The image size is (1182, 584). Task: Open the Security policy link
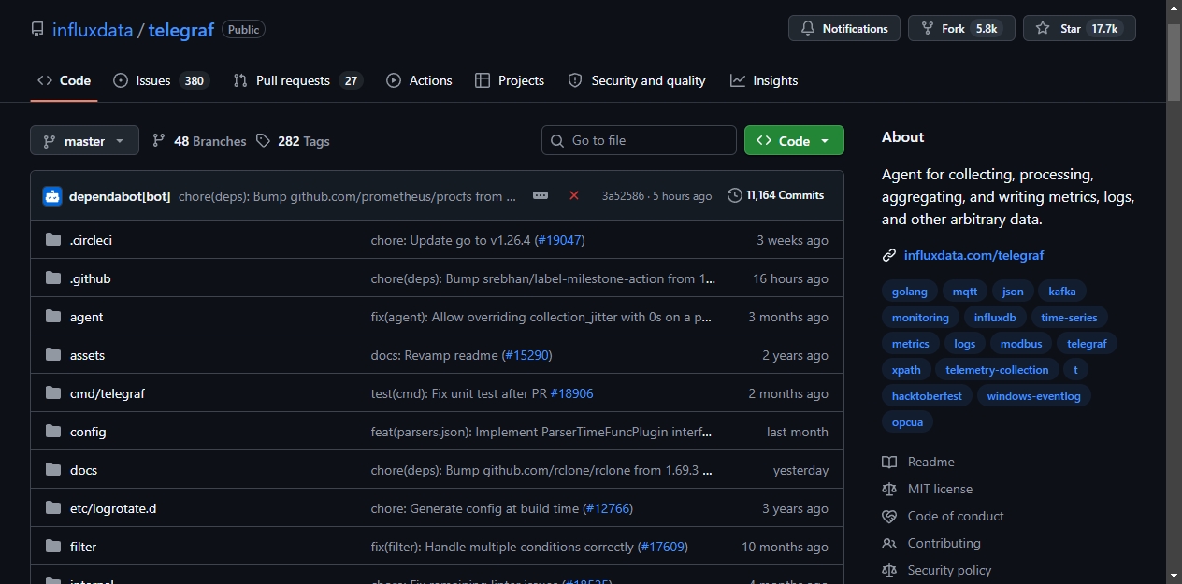point(937,570)
